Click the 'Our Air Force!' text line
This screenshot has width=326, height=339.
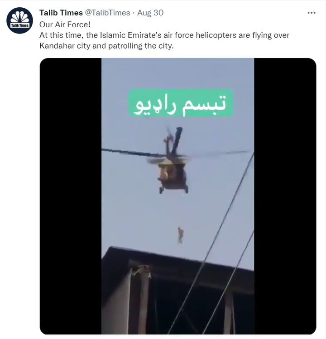pyautogui.click(x=65, y=25)
